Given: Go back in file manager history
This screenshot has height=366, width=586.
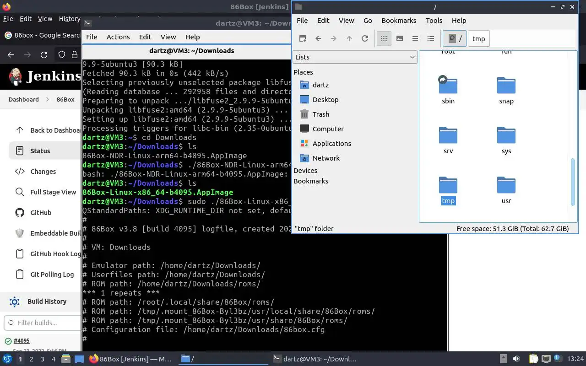Looking at the screenshot, I should (x=318, y=38).
